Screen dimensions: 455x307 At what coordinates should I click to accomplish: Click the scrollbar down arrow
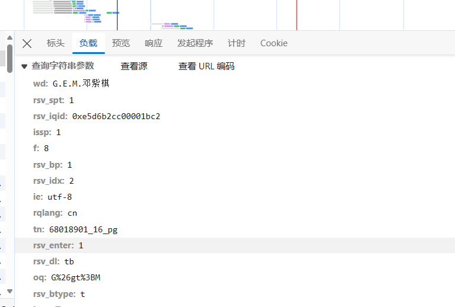(9, 291)
